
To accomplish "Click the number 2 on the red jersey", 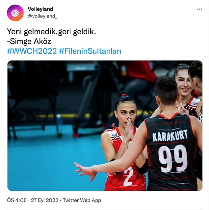I will tap(128, 176).
